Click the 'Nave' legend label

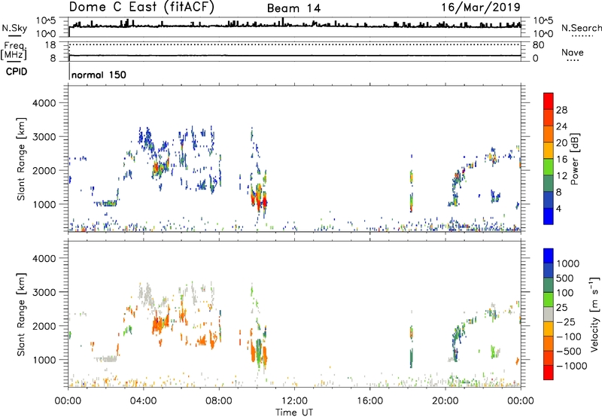coord(573,53)
